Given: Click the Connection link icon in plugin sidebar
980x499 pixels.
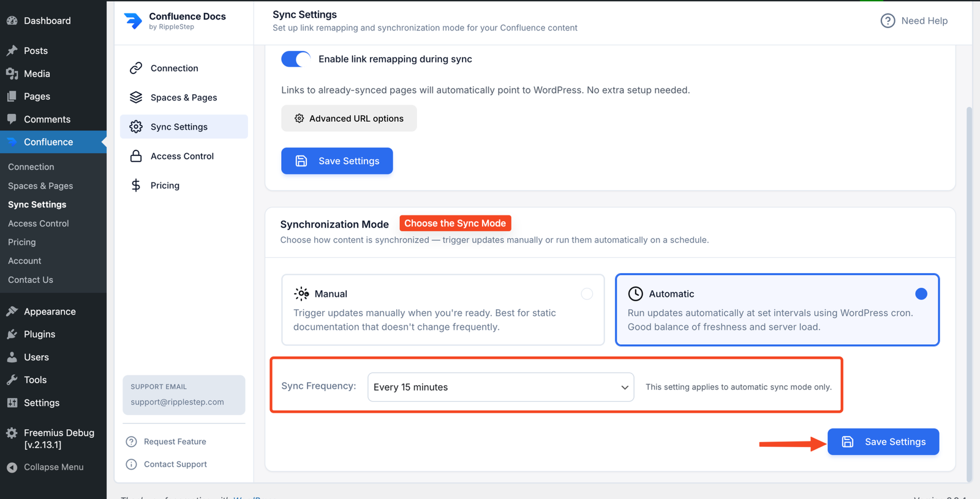Looking at the screenshot, I should coord(136,68).
